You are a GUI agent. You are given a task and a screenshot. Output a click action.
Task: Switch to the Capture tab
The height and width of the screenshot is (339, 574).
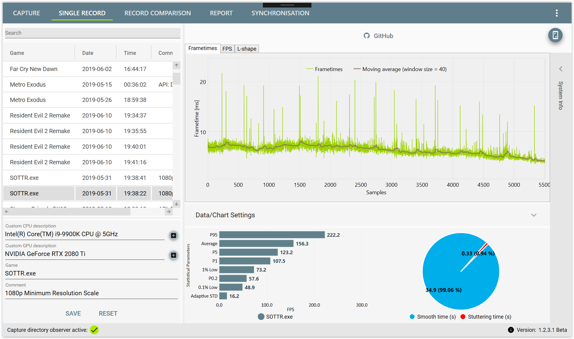pos(26,13)
